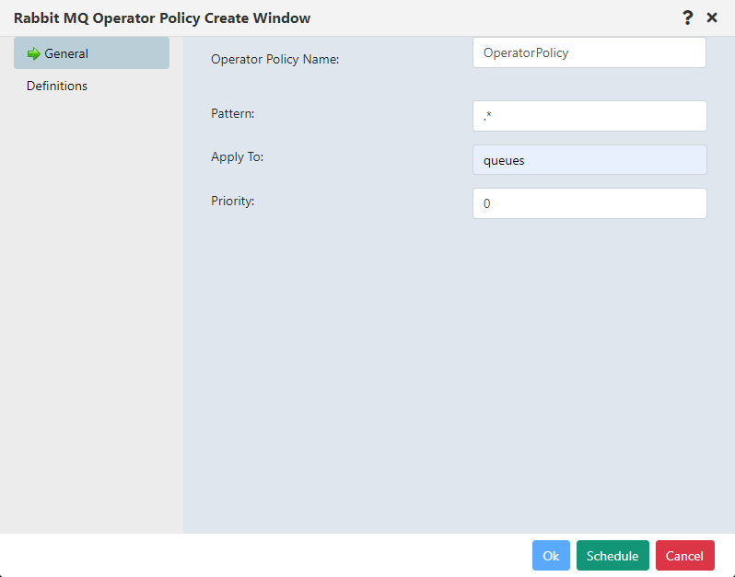This screenshot has width=735, height=577.
Task: Open the help question mark icon
Action: (x=687, y=17)
